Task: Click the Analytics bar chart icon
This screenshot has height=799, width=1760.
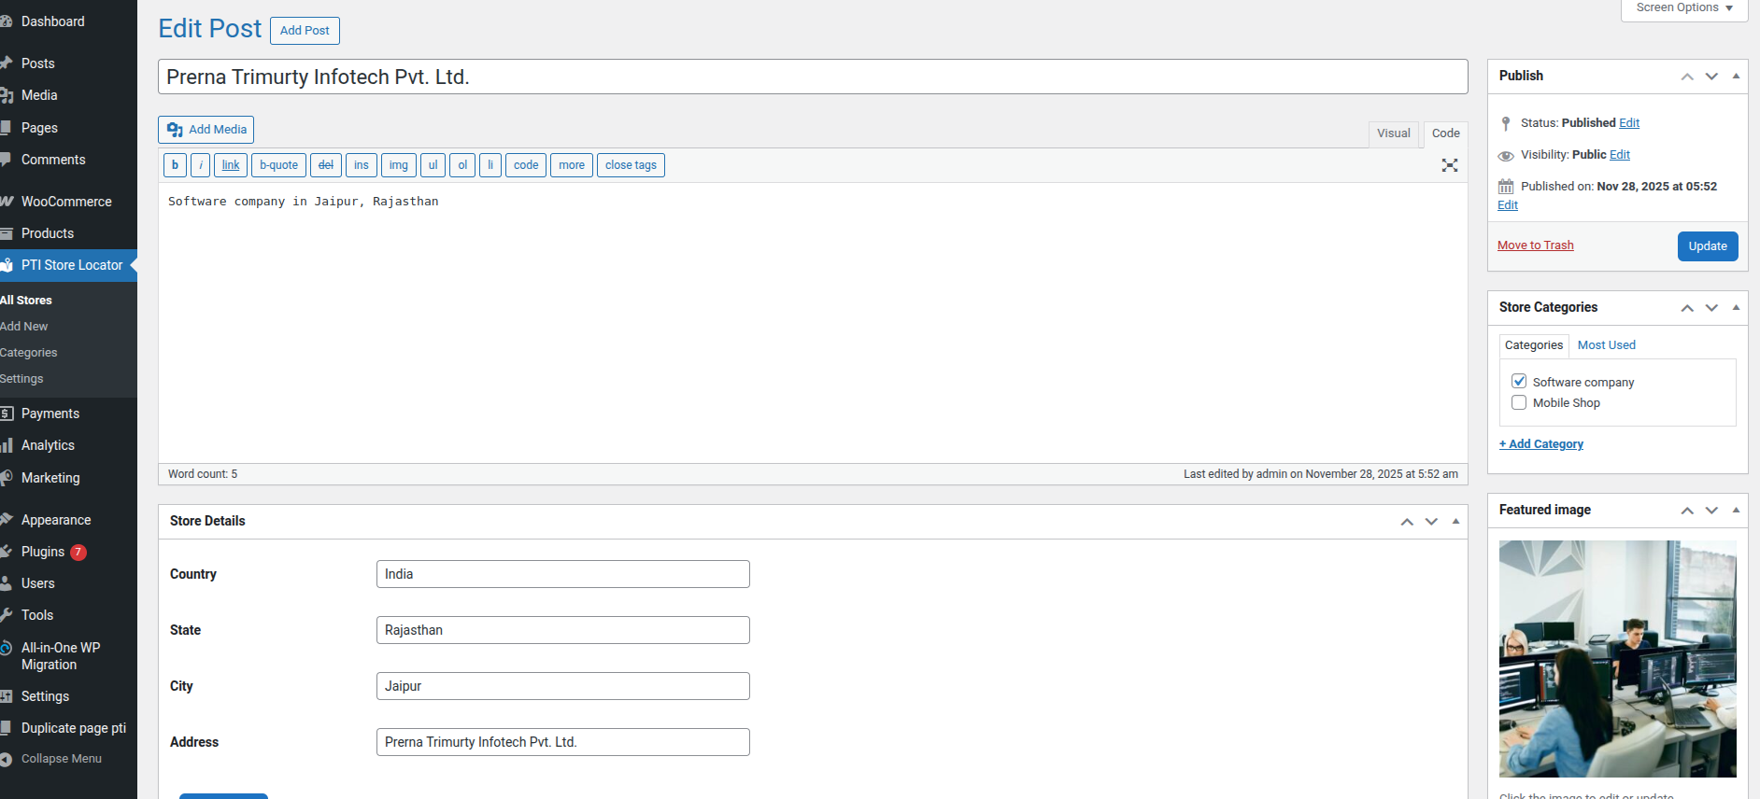Action: pos(6,445)
